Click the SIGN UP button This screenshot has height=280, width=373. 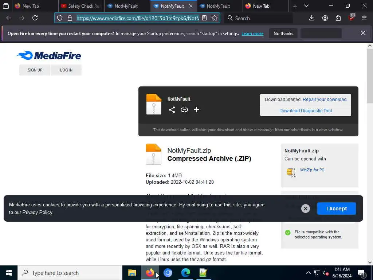(x=35, y=70)
